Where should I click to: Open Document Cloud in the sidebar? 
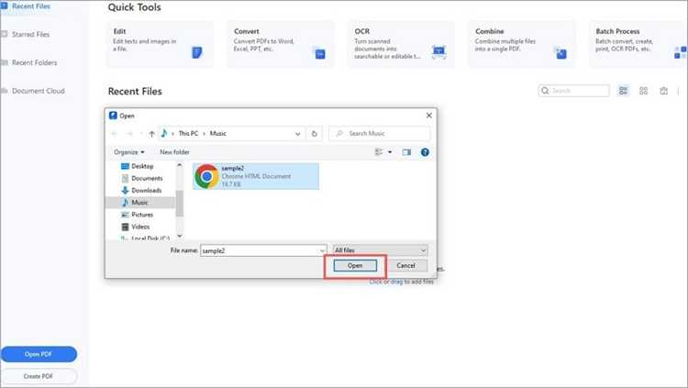click(39, 91)
